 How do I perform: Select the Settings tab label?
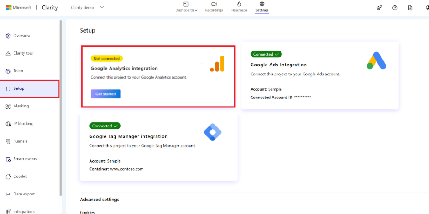262,10
